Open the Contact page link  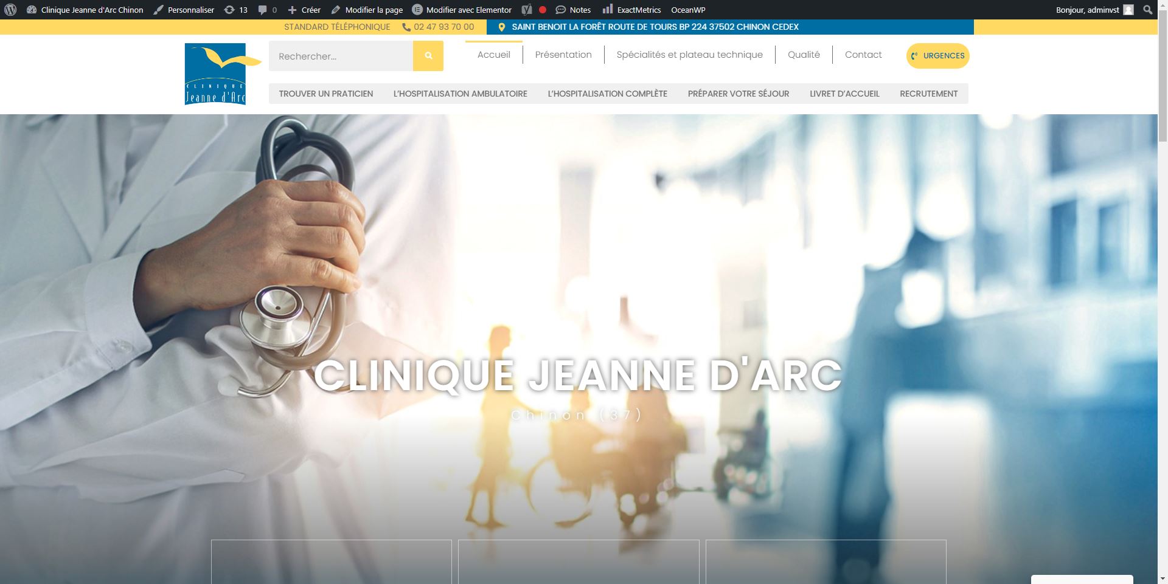(x=863, y=55)
